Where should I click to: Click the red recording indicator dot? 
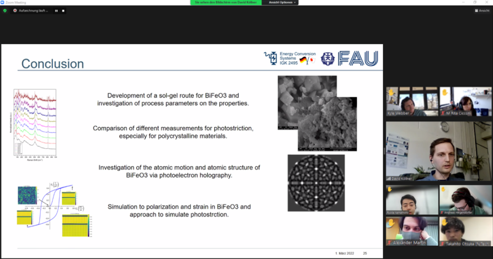15,10
